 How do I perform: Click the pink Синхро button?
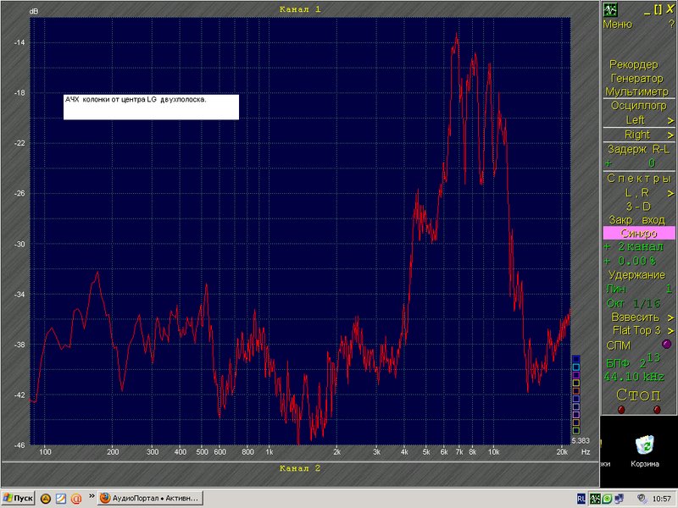639,234
